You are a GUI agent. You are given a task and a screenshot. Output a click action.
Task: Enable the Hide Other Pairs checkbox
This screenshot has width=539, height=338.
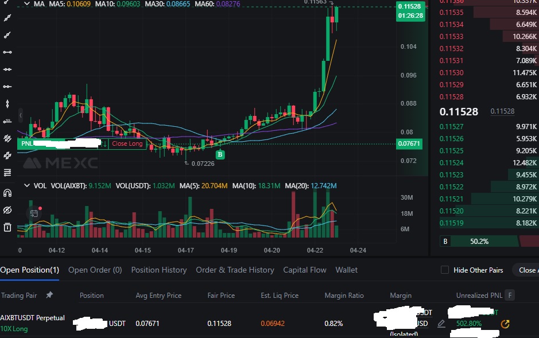pyautogui.click(x=445, y=270)
